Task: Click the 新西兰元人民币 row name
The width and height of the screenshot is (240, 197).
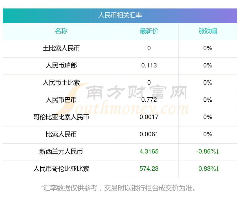Action: [61, 152]
